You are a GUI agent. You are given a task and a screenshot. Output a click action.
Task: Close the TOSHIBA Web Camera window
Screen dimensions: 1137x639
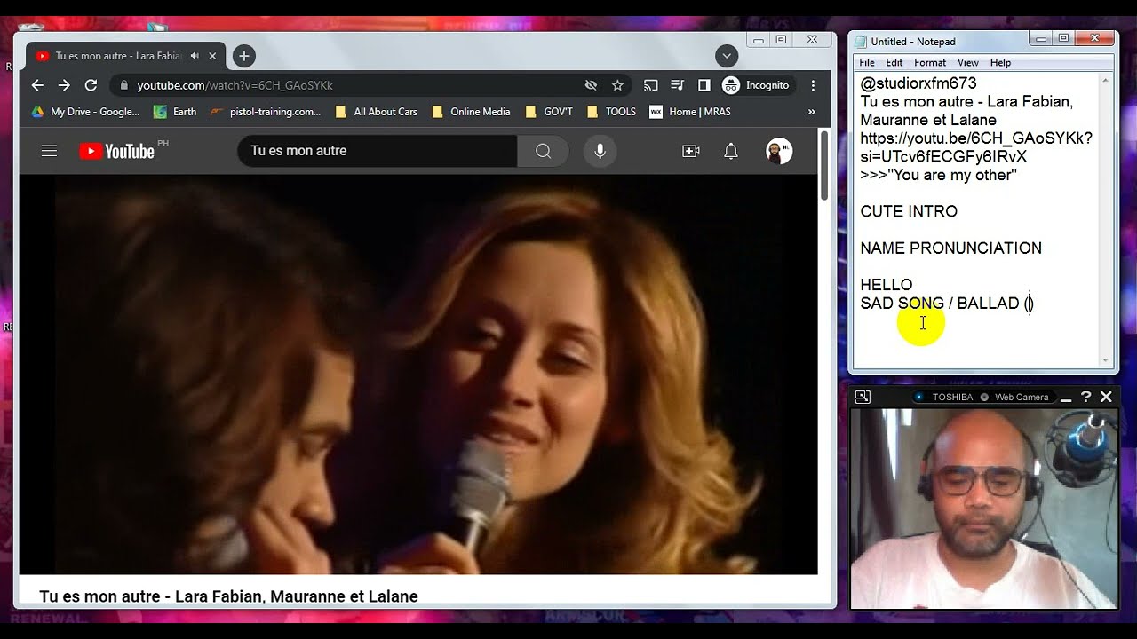1106,397
